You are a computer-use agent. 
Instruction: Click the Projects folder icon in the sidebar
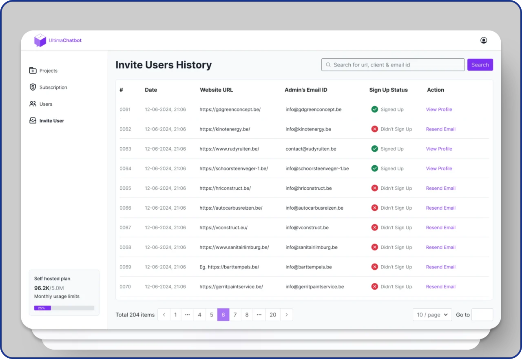tap(33, 71)
